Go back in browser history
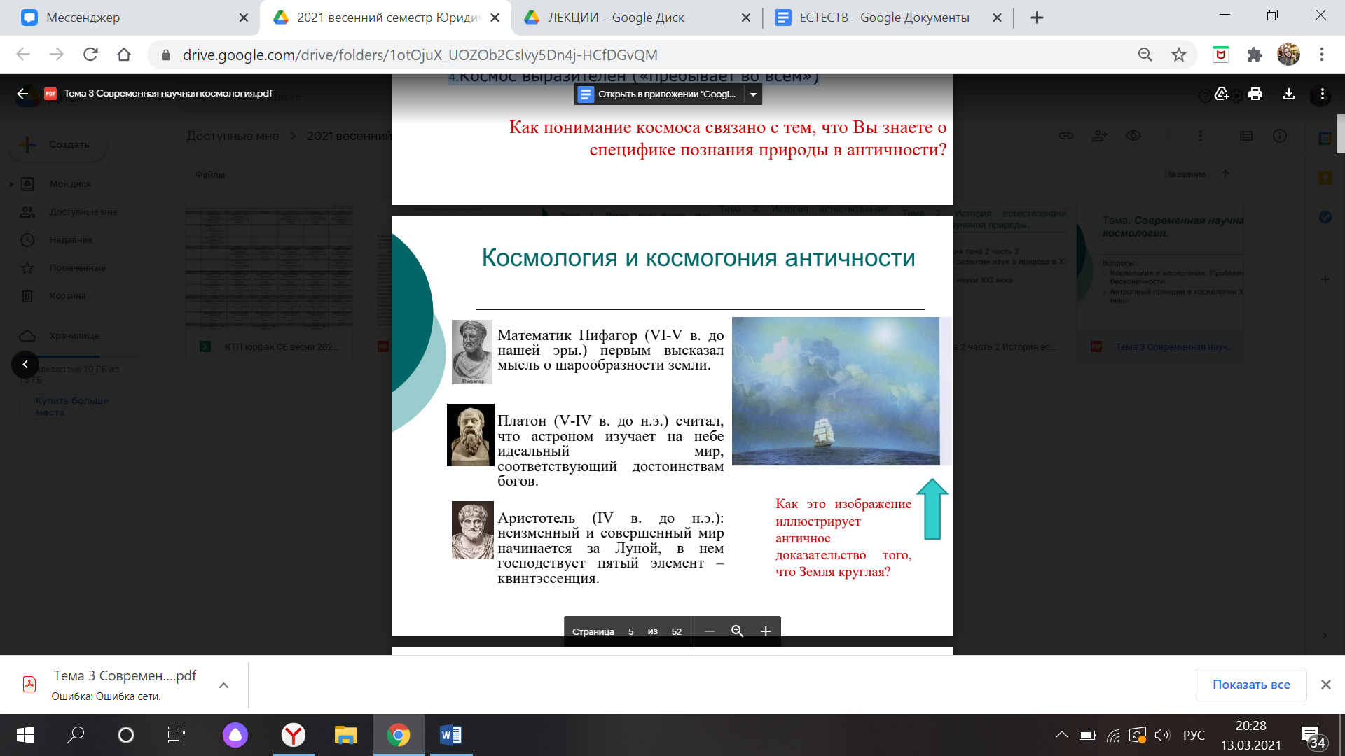Screen dimensions: 1345x756 pos(23,55)
